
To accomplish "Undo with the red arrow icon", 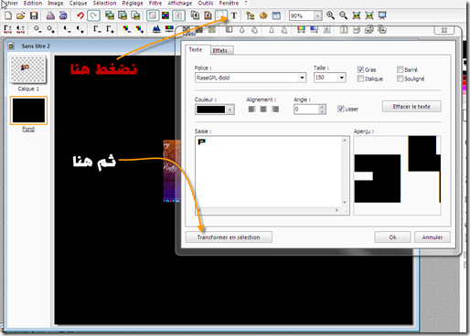I will tap(80, 16).
